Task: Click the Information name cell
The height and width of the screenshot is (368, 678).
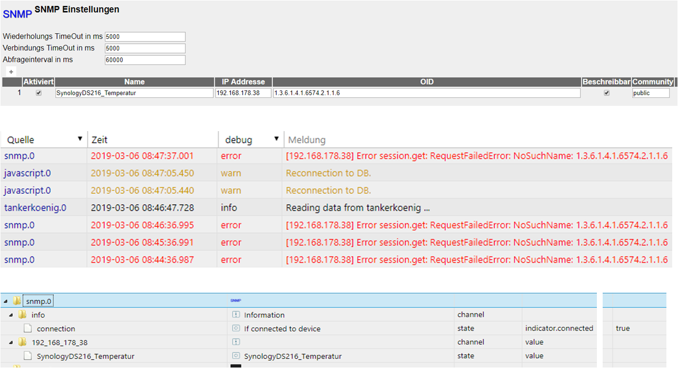Action: click(x=264, y=315)
